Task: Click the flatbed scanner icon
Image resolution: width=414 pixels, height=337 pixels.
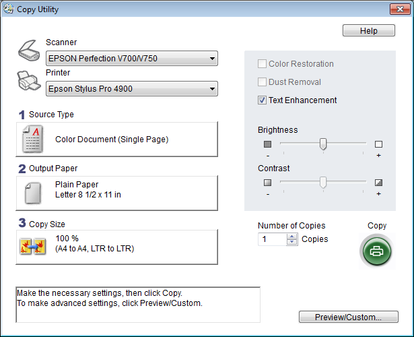Action: (29, 51)
